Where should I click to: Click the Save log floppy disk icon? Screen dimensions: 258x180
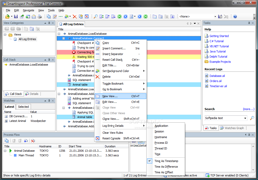tap(16, 16)
